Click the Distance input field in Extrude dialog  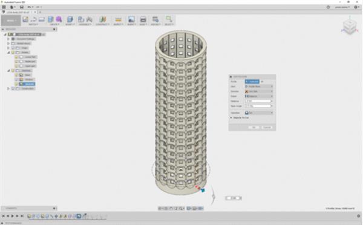258,101
